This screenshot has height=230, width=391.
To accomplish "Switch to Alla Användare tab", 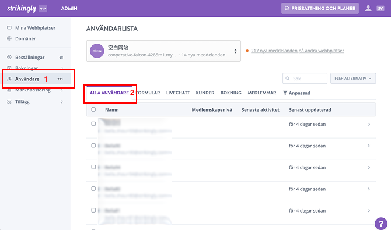I will [109, 93].
